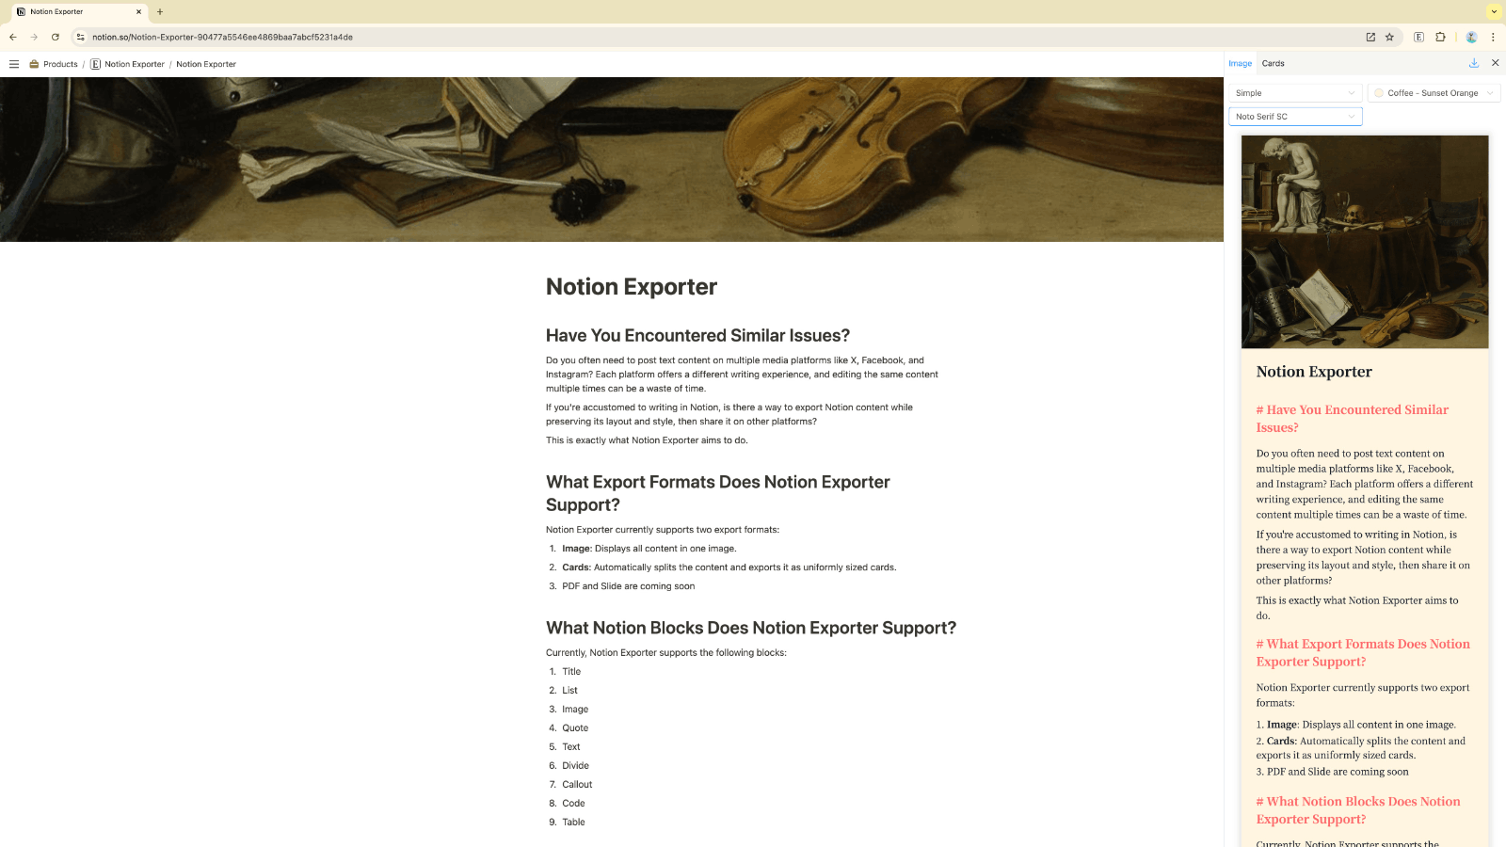Viewport: 1506px width, 847px height.
Task: Click preview heading '# What Export Formats Does Notion'
Action: click(1363, 653)
